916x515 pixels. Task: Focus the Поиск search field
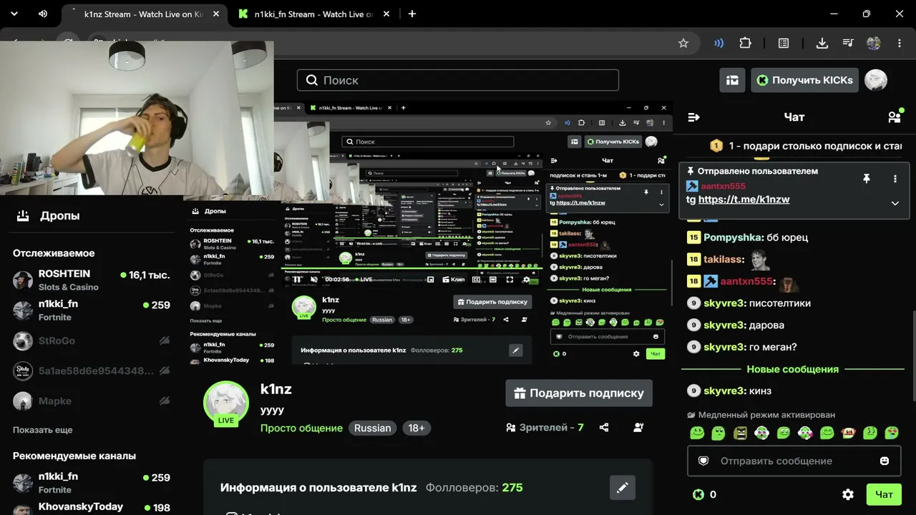coord(458,80)
